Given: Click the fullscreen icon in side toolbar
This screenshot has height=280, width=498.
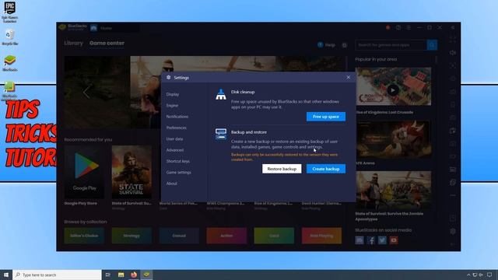Looking at the screenshot, I should (453, 40).
